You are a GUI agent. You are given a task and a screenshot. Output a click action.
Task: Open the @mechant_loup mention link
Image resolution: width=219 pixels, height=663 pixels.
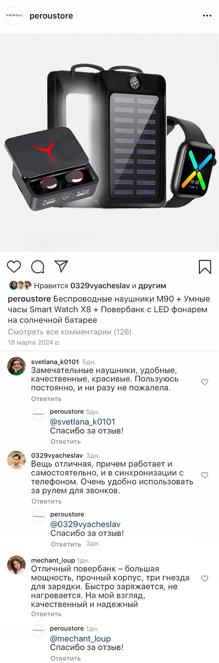pos(80,638)
